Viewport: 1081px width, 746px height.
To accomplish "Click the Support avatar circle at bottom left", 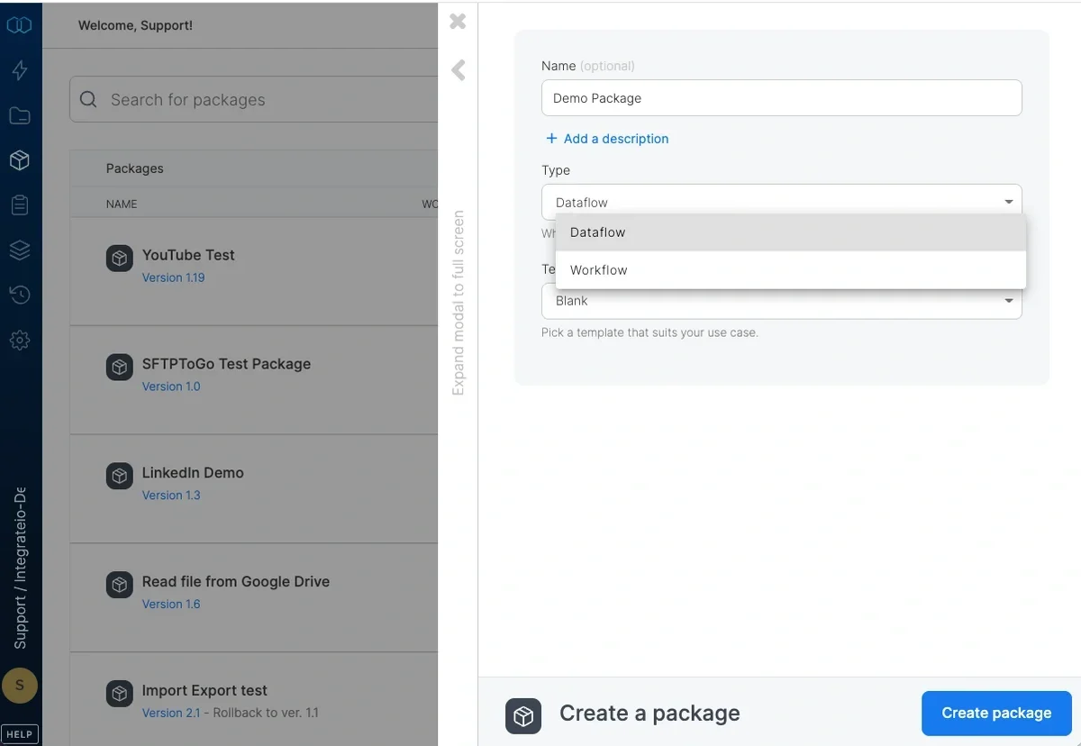I will pos(20,686).
